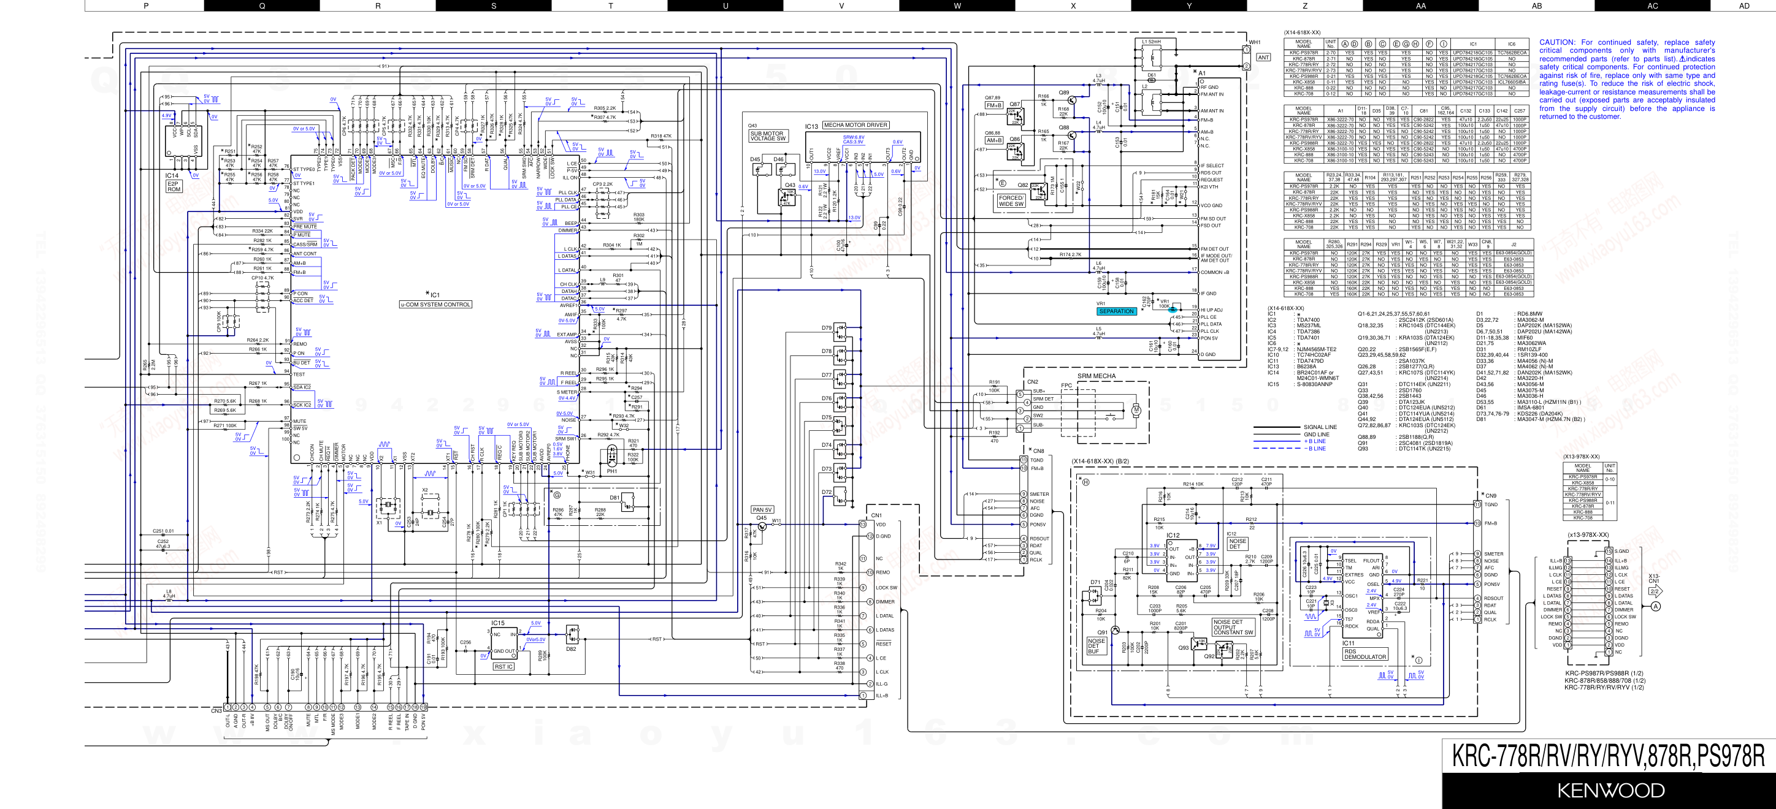Click the CN2 connector label

[1032, 381]
